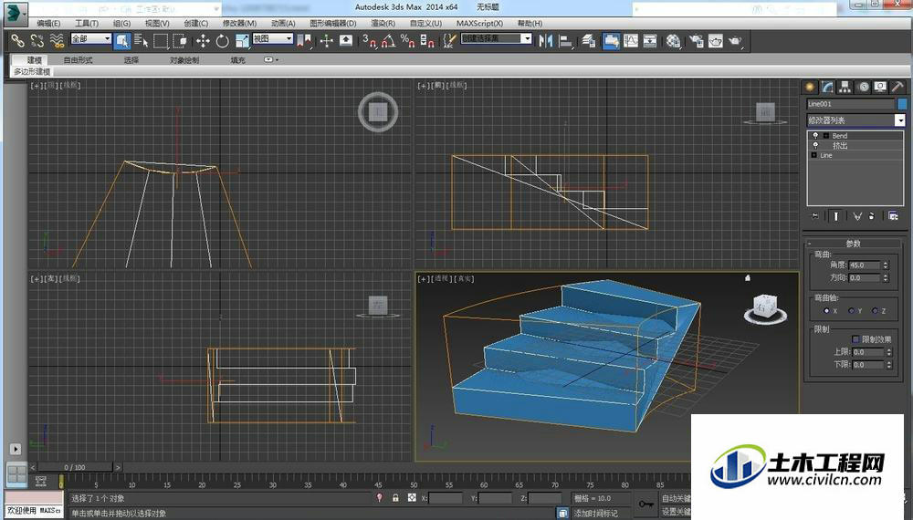913x520 pixels.
Task: Click the Render Production teapot icon
Action: pyautogui.click(x=735, y=41)
